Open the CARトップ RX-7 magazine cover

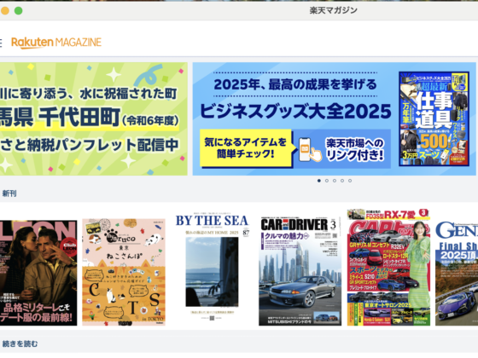tap(388, 268)
